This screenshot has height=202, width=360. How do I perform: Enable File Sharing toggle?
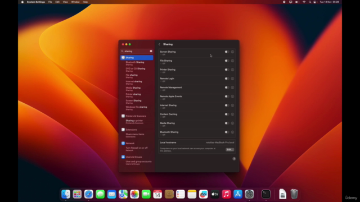point(227,61)
